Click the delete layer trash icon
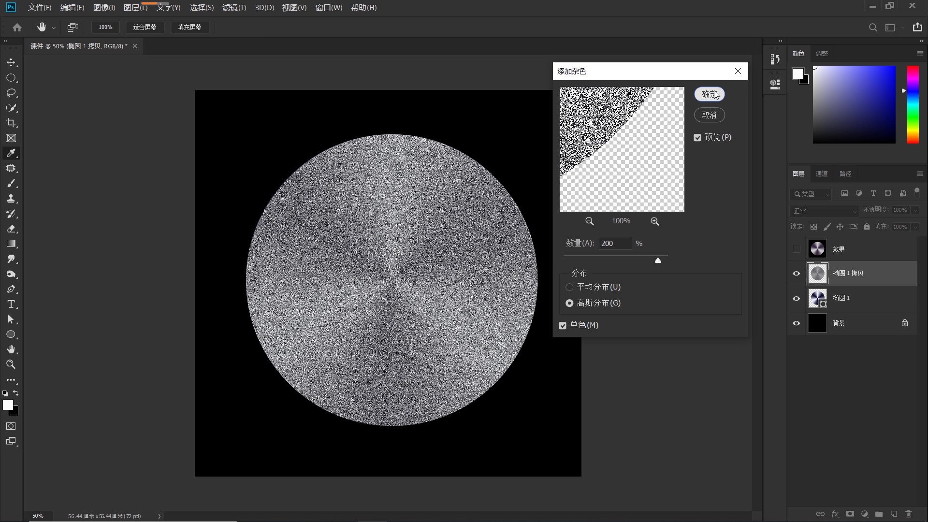The width and height of the screenshot is (928, 522). click(x=908, y=514)
